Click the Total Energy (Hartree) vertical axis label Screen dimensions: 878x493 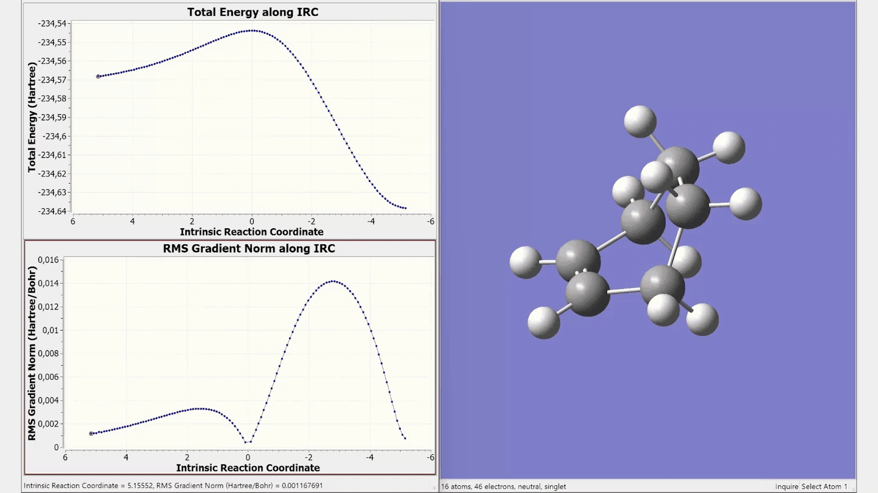pos(32,116)
